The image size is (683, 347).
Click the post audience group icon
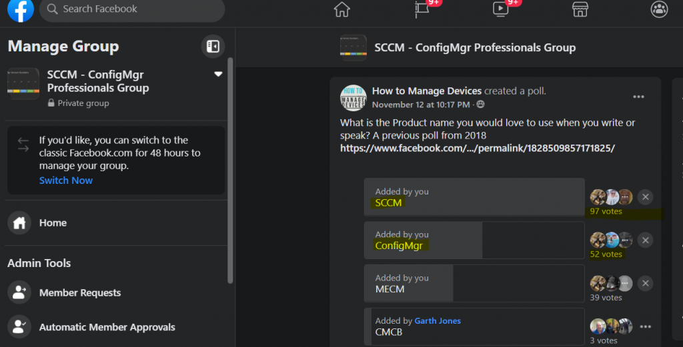(x=480, y=105)
